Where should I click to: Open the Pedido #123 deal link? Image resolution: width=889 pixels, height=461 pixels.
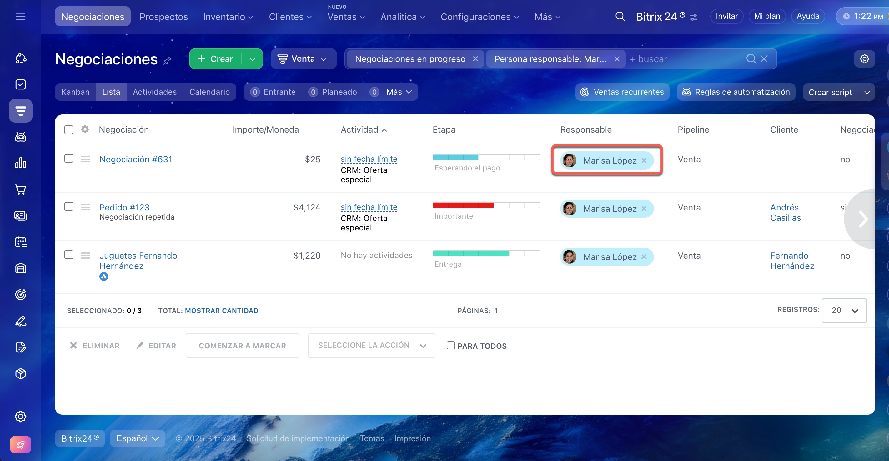(x=124, y=207)
